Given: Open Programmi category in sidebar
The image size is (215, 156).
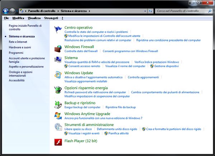Looking at the screenshot, I should pyautogui.click(x=16, y=53).
